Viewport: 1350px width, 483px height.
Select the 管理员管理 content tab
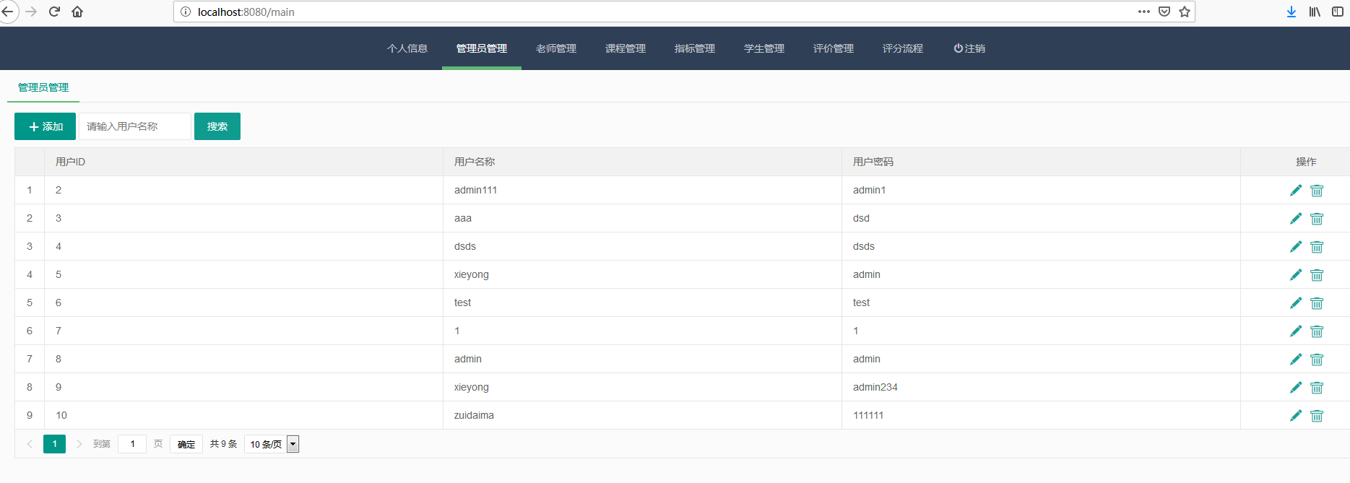coord(43,87)
